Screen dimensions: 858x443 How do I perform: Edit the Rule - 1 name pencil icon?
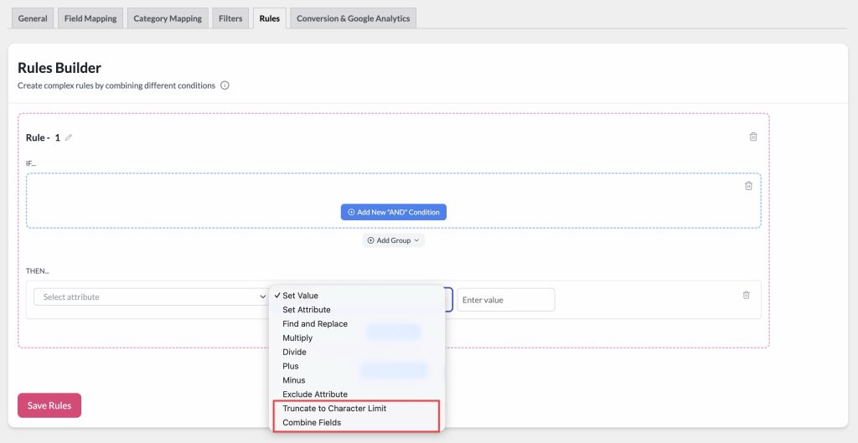tap(69, 138)
